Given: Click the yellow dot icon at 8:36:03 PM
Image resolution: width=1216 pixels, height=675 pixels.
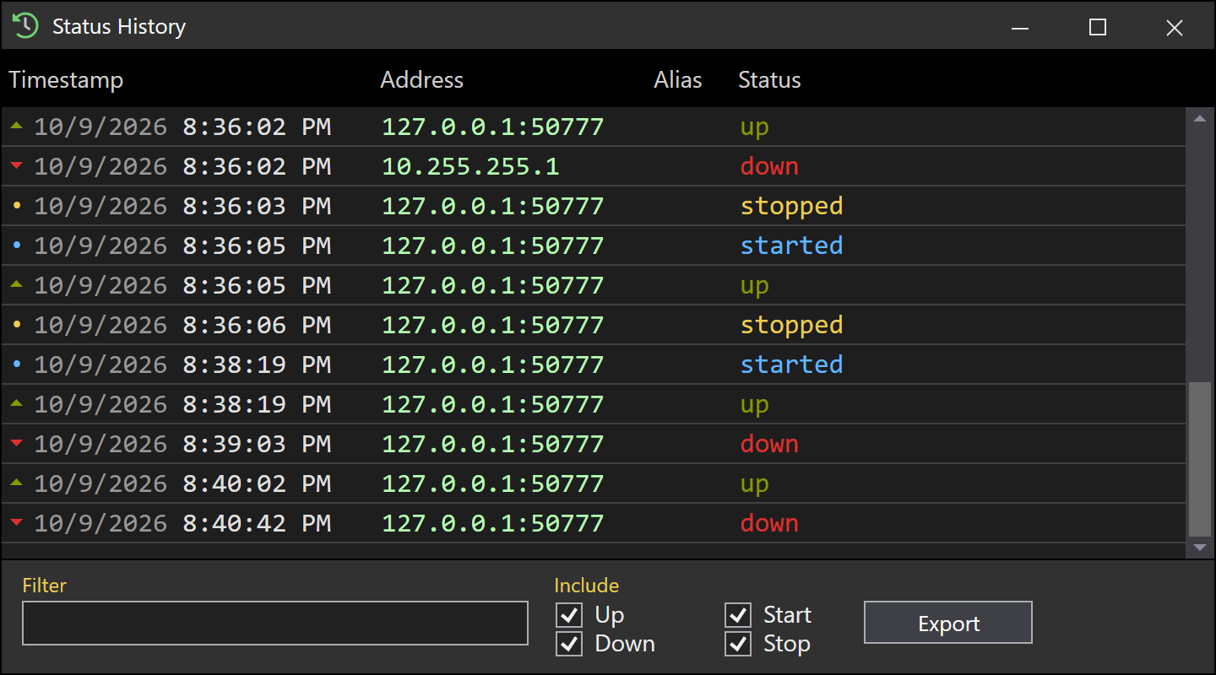Looking at the screenshot, I should pyautogui.click(x=17, y=206).
